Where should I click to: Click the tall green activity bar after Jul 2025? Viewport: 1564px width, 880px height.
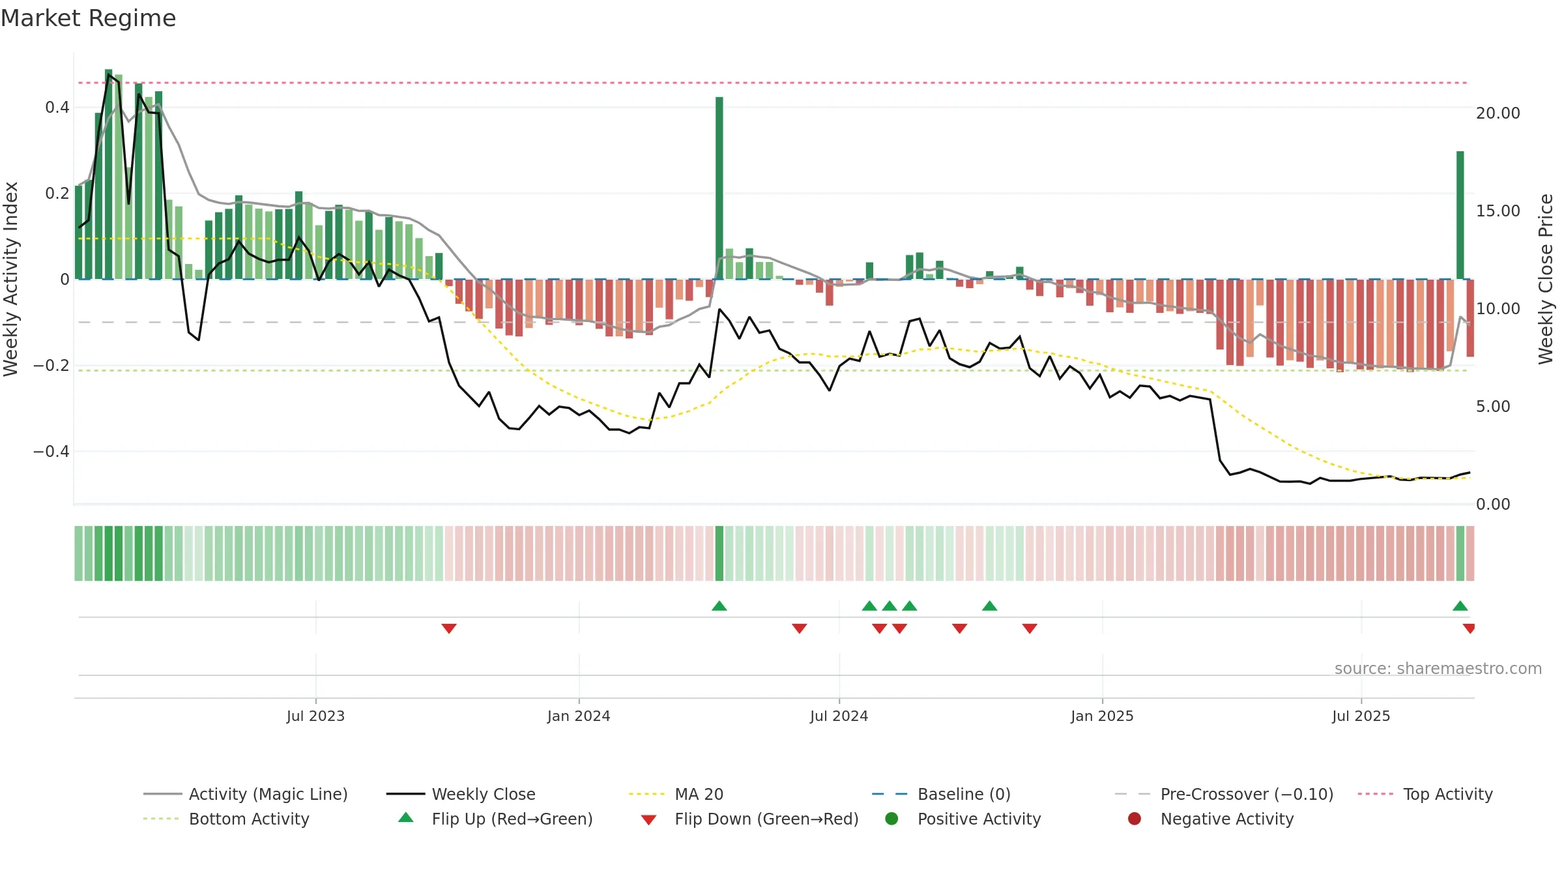1460,215
